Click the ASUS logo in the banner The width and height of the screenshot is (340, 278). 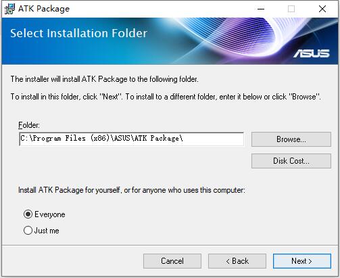coord(311,53)
